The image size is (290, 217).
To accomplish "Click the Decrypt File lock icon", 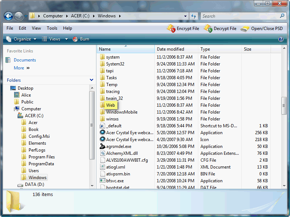I will [x=208, y=29].
